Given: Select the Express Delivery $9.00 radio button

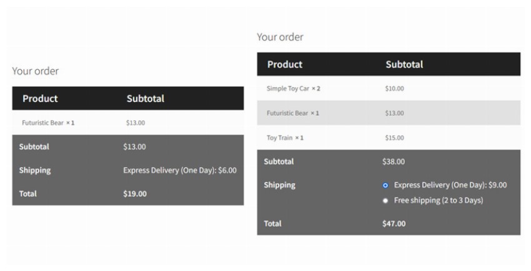Looking at the screenshot, I should coord(385,185).
